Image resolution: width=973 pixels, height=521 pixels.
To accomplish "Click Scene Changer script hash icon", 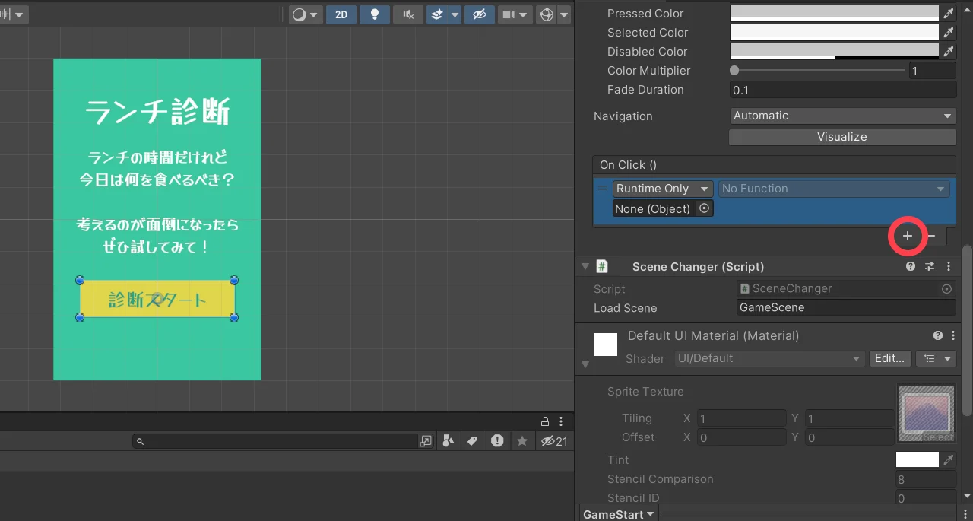I will tap(602, 266).
